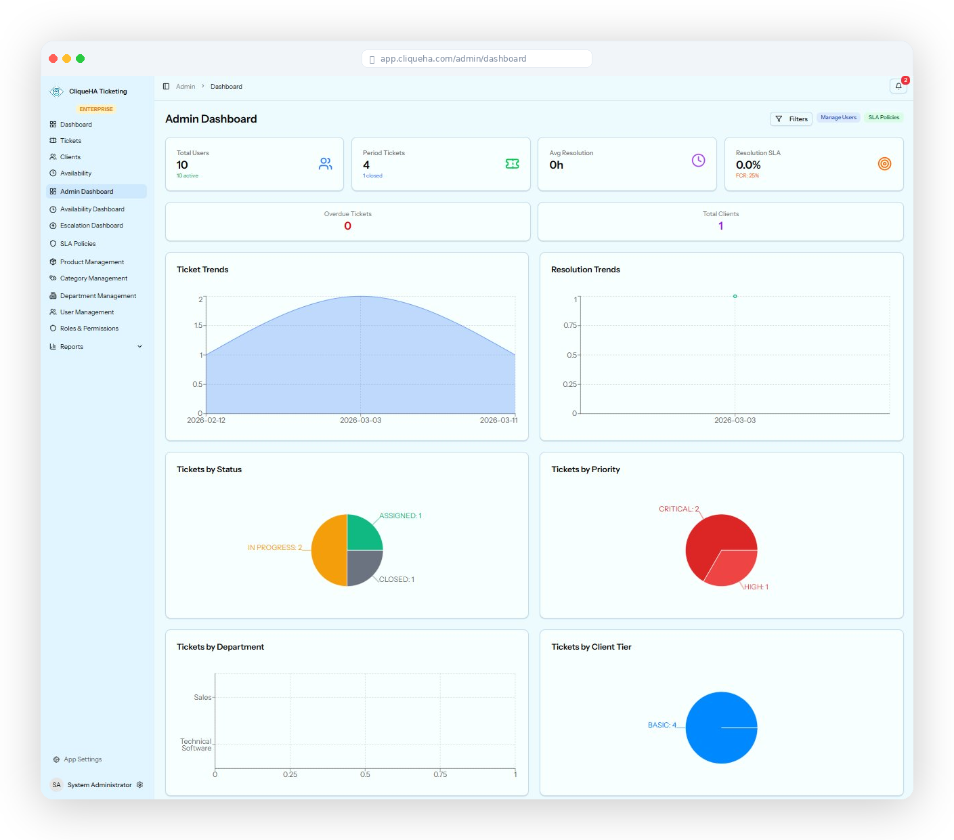The height and width of the screenshot is (840, 954).
Task: Click the SA user avatar
Action: tap(57, 784)
